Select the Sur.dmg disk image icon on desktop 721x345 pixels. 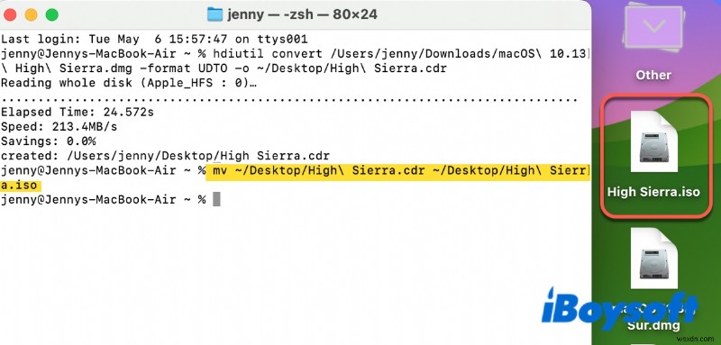tap(653, 259)
